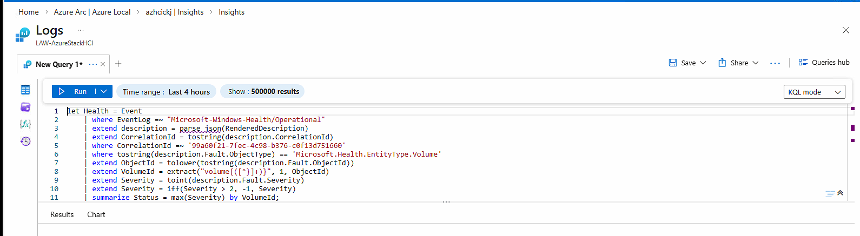Open the Tables icon in left sidebar

click(x=25, y=90)
